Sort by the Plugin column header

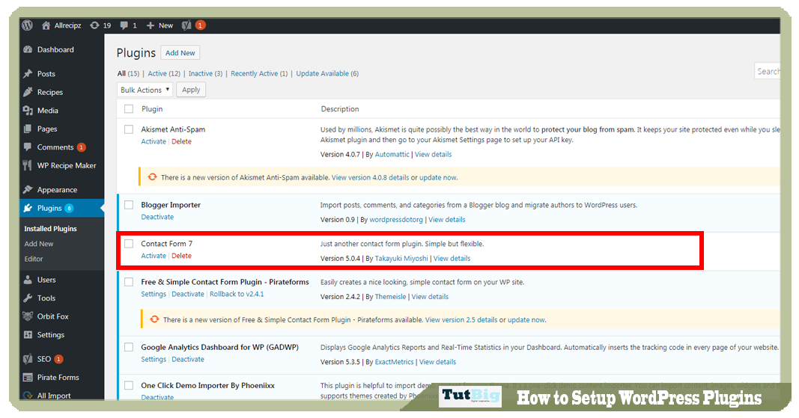tap(152, 109)
